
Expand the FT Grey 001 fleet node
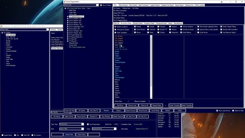click(x=68, y=39)
